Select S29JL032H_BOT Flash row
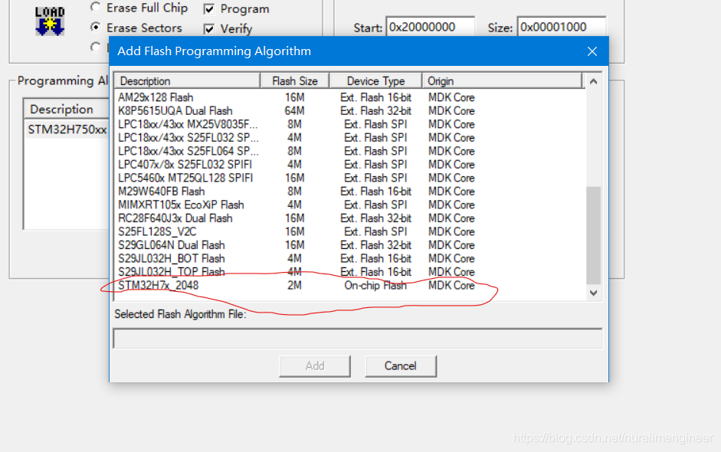This screenshot has height=452, width=721. click(350, 258)
